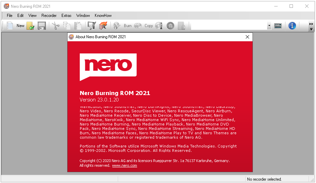316x183 pixels.
Task: Click the Eject disc round button
Action: [x=170, y=26]
